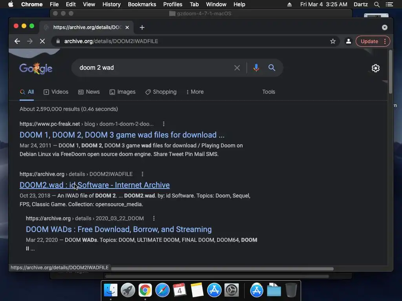Click the Chrome forward arrow button
This screenshot has width=402, height=301.
pos(30,41)
